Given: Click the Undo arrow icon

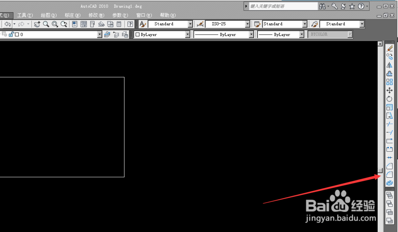Looking at the screenshot, I should coord(8,24).
